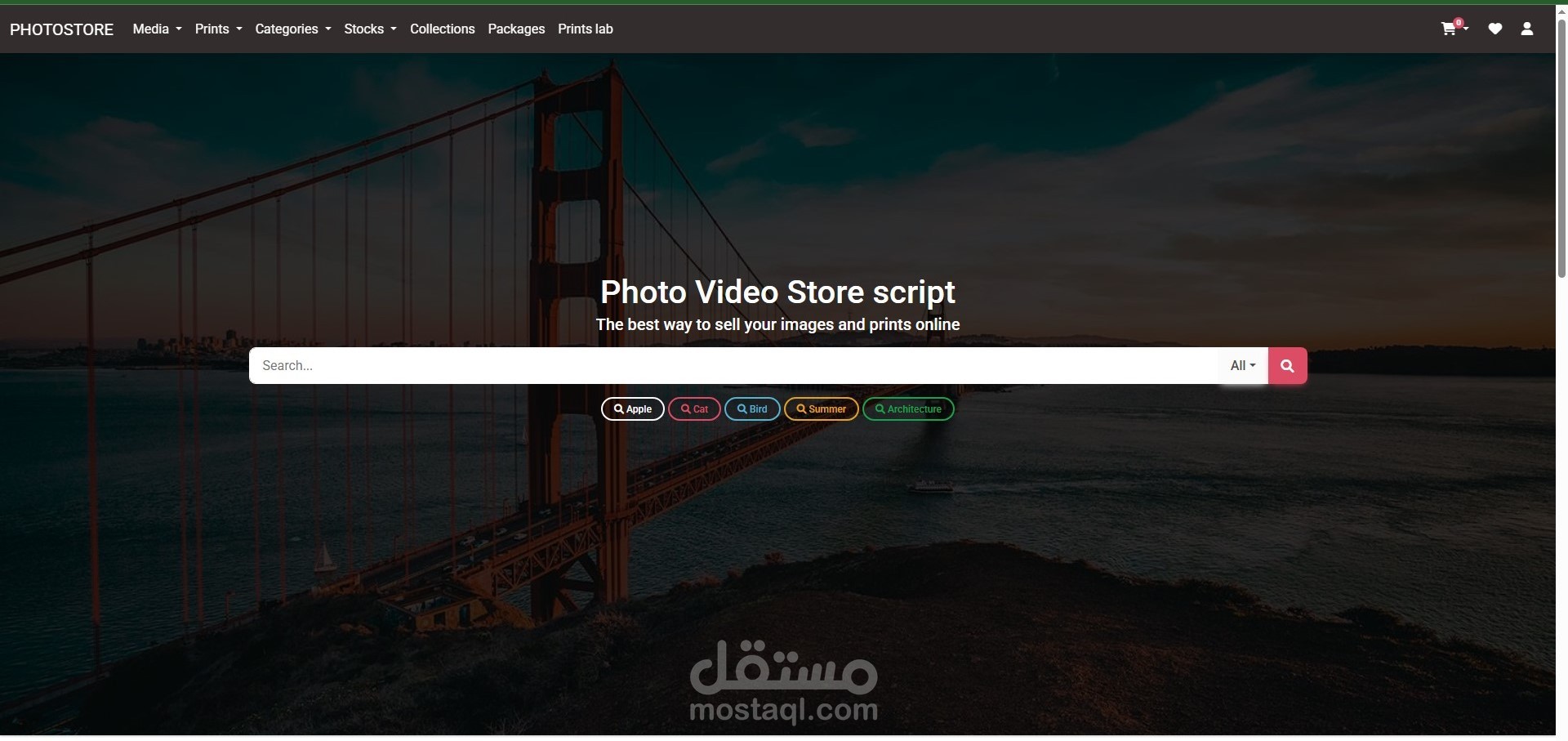Image resolution: width=1568 pixels, height=741 pixels.
Task: Expand the Stocks dropdown menu
Action: (x=371, y=29)
